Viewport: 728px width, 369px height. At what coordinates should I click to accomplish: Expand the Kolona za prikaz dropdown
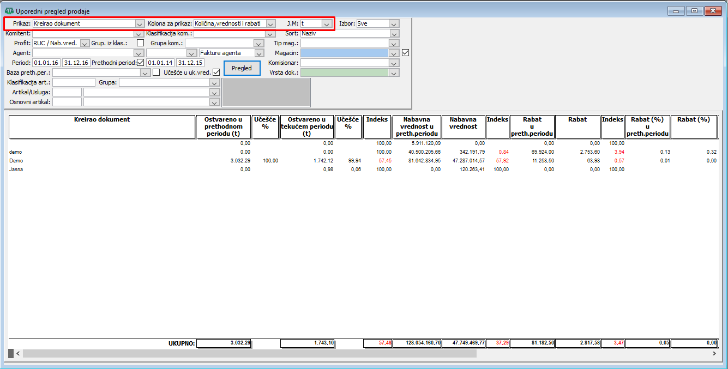[x=270, y=24]
